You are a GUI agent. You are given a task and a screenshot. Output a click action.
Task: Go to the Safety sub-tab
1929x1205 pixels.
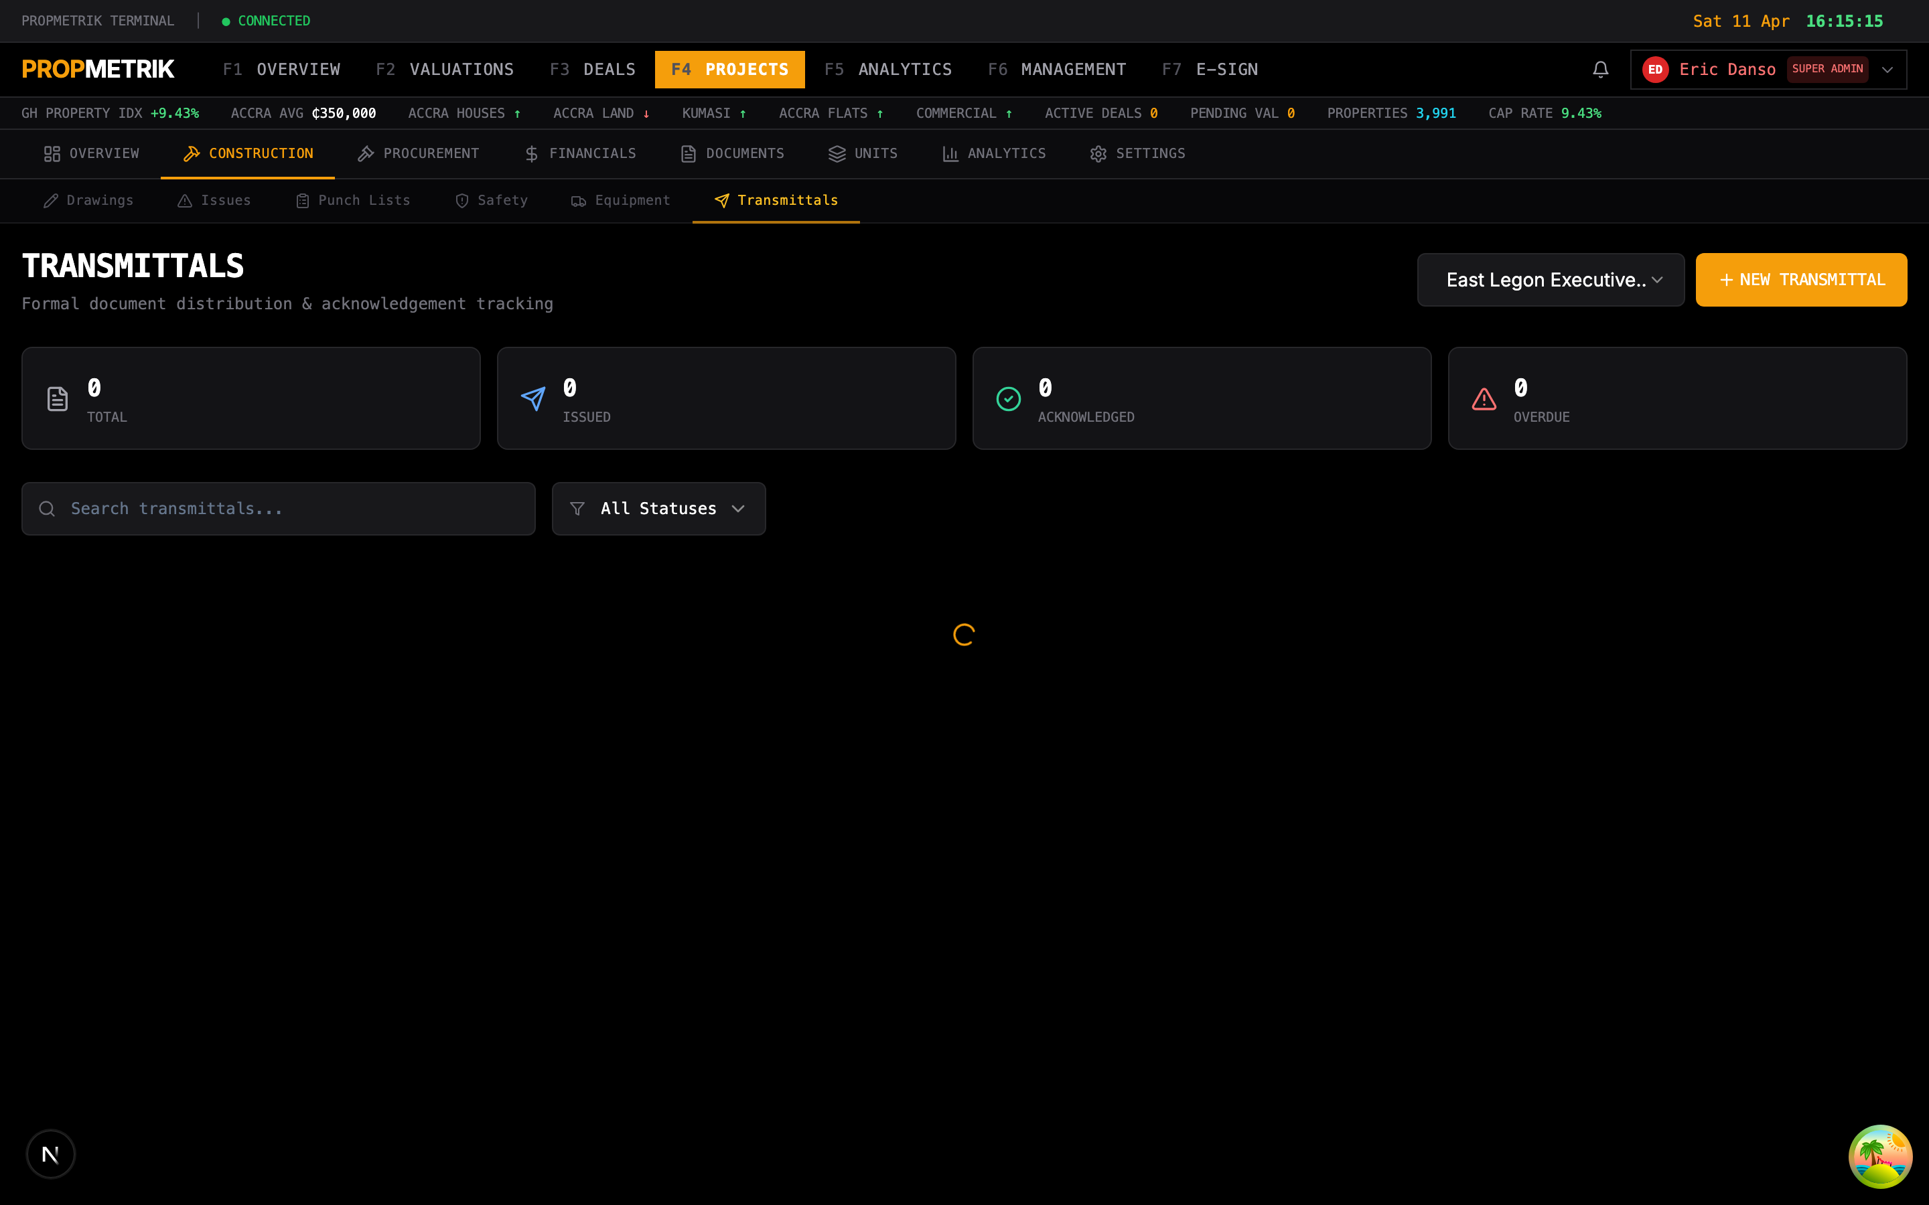(491, 201)
